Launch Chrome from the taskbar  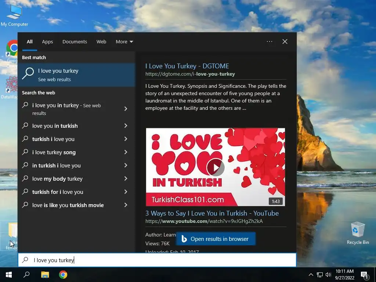tap(63, 275)
